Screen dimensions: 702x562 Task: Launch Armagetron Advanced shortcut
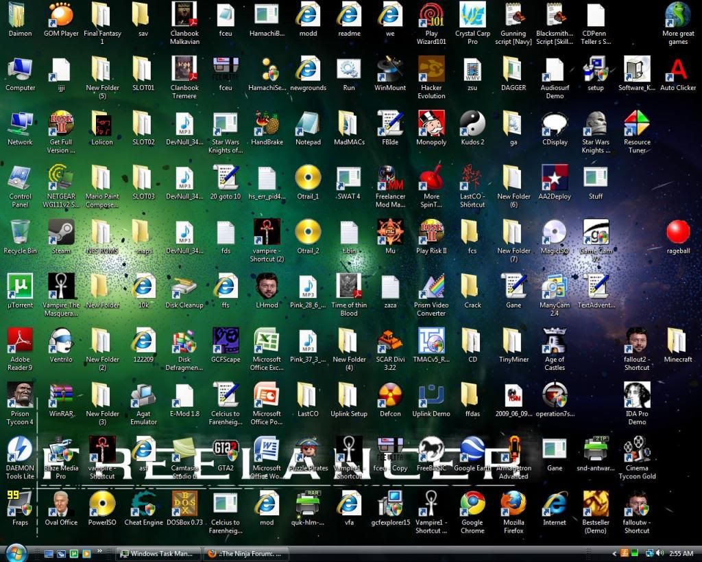(513, 449)
